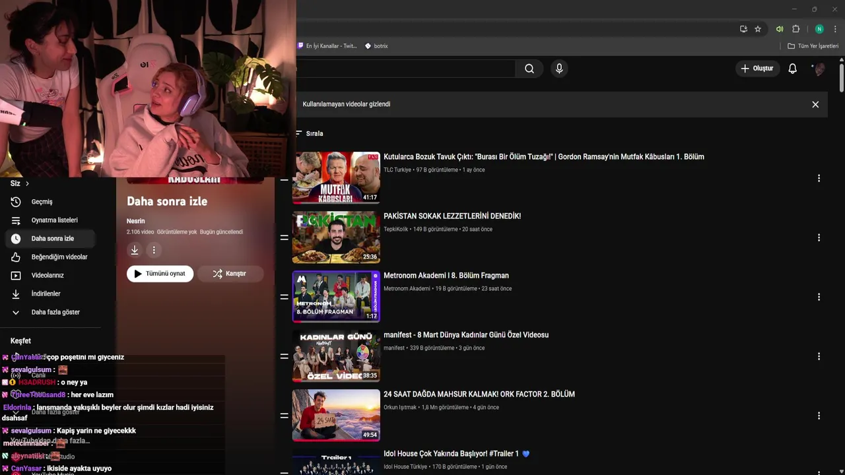This screenshot has height=475, width=845.
Task: Open the TLC Türkiye channel link
Action: (x=397, y=170)
